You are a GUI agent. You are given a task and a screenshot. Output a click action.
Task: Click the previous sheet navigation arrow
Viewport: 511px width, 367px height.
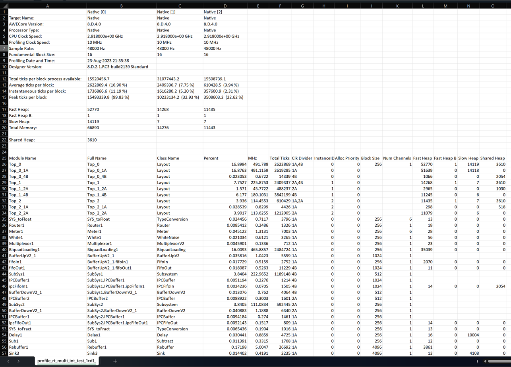tap(8, 361)
